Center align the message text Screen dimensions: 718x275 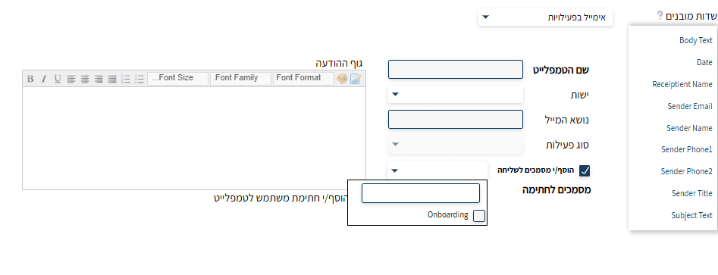[x=85, y=79]
